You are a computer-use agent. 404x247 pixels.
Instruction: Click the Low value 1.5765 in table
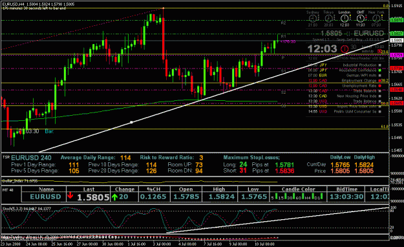coord(254,197)
